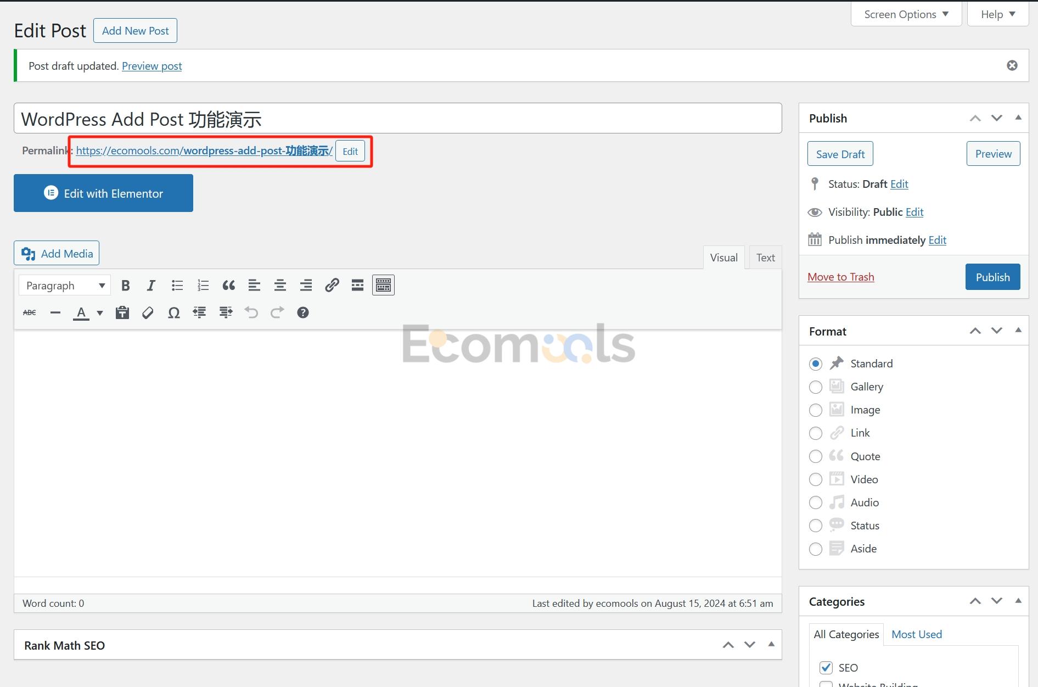Image resolution: width=1038 pixels, height=687 pixels.
Task: Toggle the Categories panel collapse triangle
Action: coord(1018,601)
